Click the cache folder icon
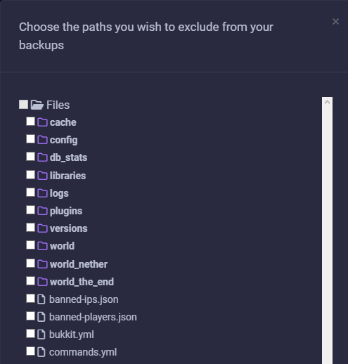The image size is (348, 364). click(x=42, y=122)
